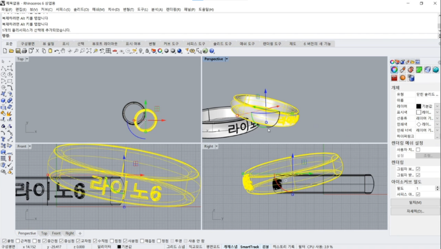The height and width of the screenshot is (249, 441).
Task: Select the Rectangle tool in left sidebar
Action: click(x=10, y=81)
